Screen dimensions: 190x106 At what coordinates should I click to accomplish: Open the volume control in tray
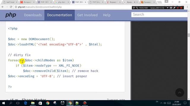[x=165, y=103]
